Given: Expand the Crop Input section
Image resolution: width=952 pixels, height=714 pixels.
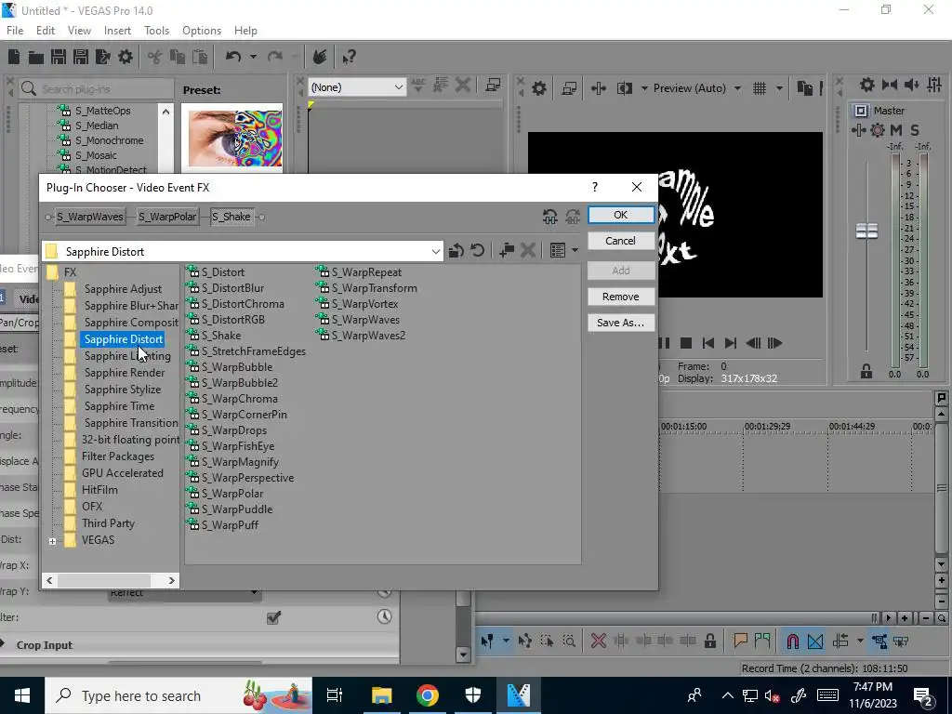Looking at the screenshot, I should pyautogui.click(x=3, y=645).
